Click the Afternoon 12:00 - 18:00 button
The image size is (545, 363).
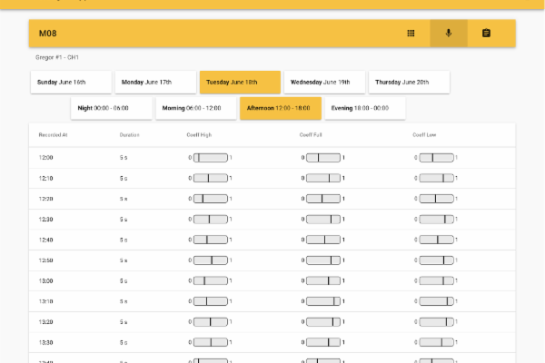(280, 108)
